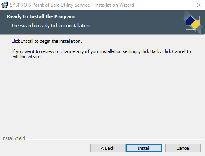The image size is (205, 156).
Task: Go back using the < Back button
Action: coord(108,148)
